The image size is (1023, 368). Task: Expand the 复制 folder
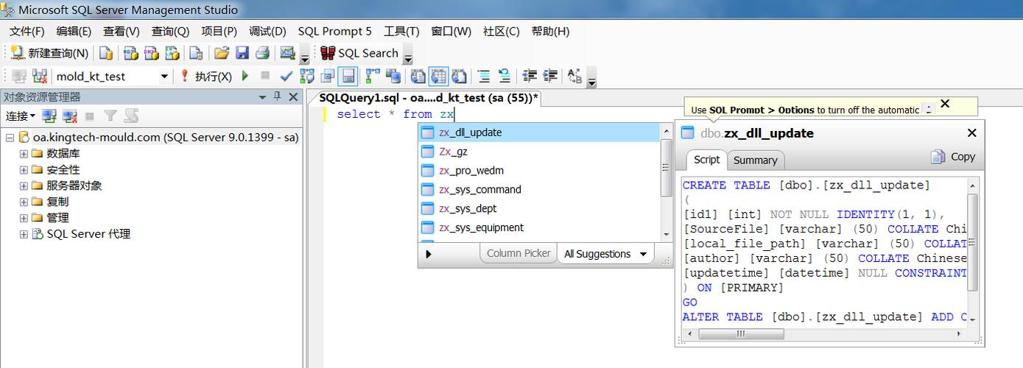pyautogui.click(x=24, y=202)
